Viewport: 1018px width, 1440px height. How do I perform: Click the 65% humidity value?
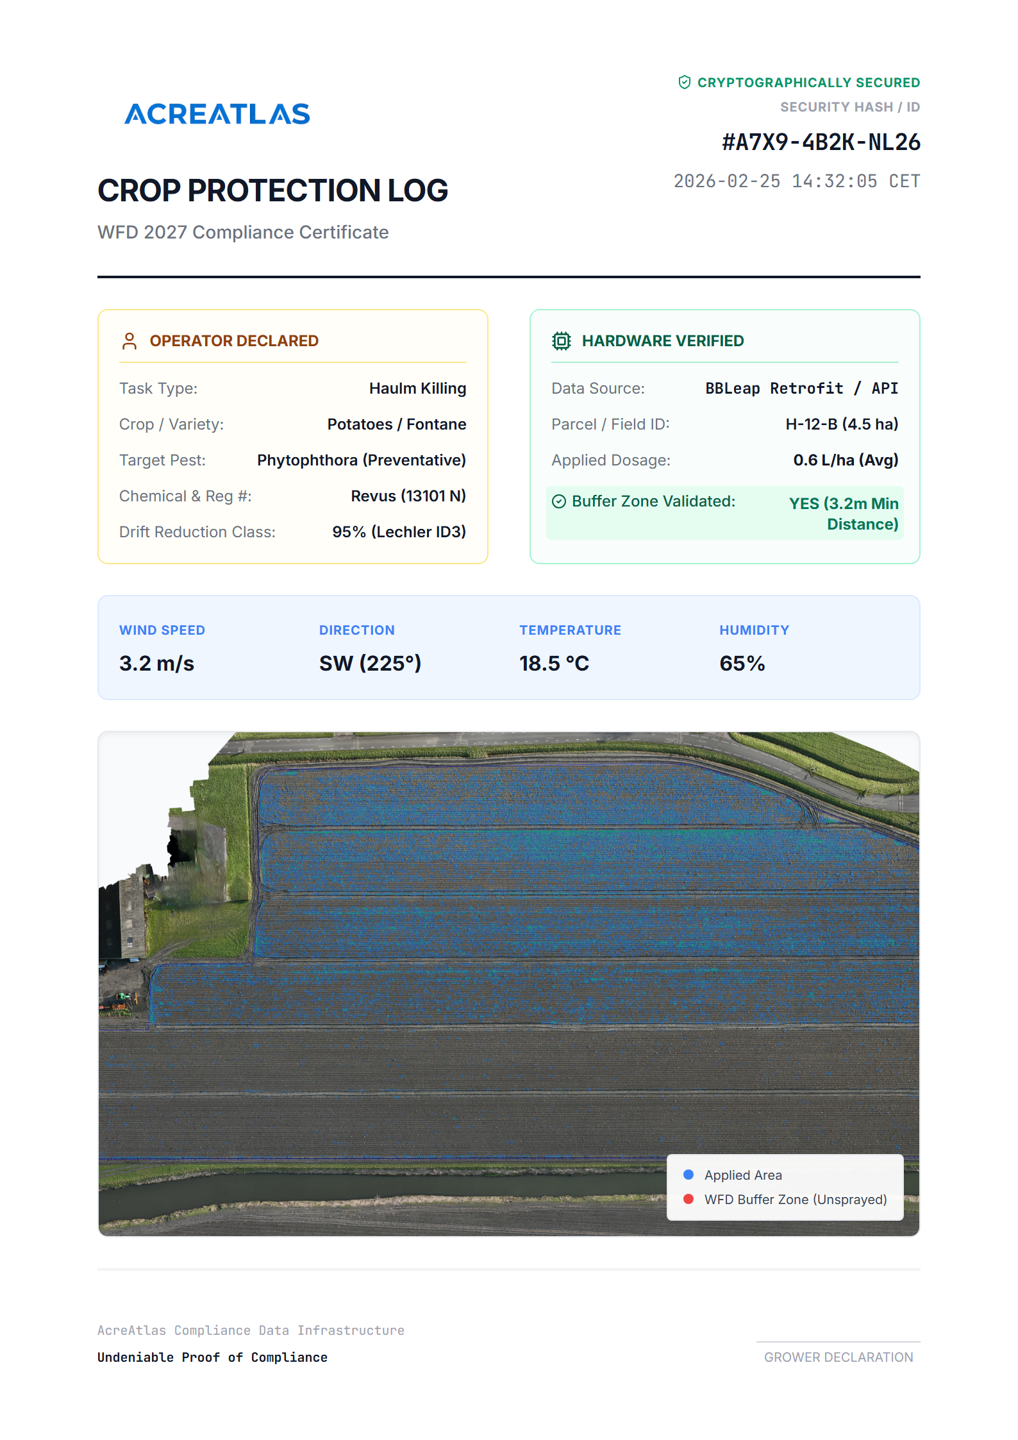pyautogui.click(x=742, y=664)
